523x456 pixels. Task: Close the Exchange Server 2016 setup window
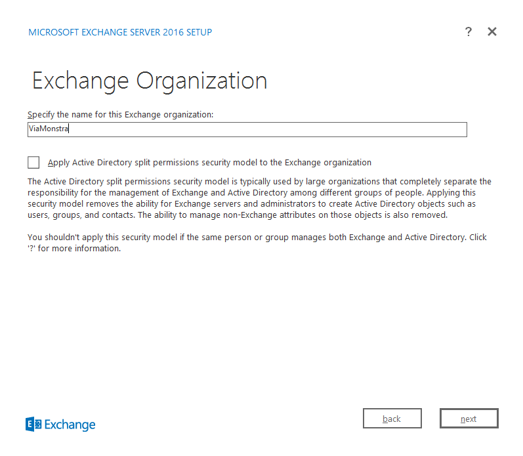(x=492, y=31)
